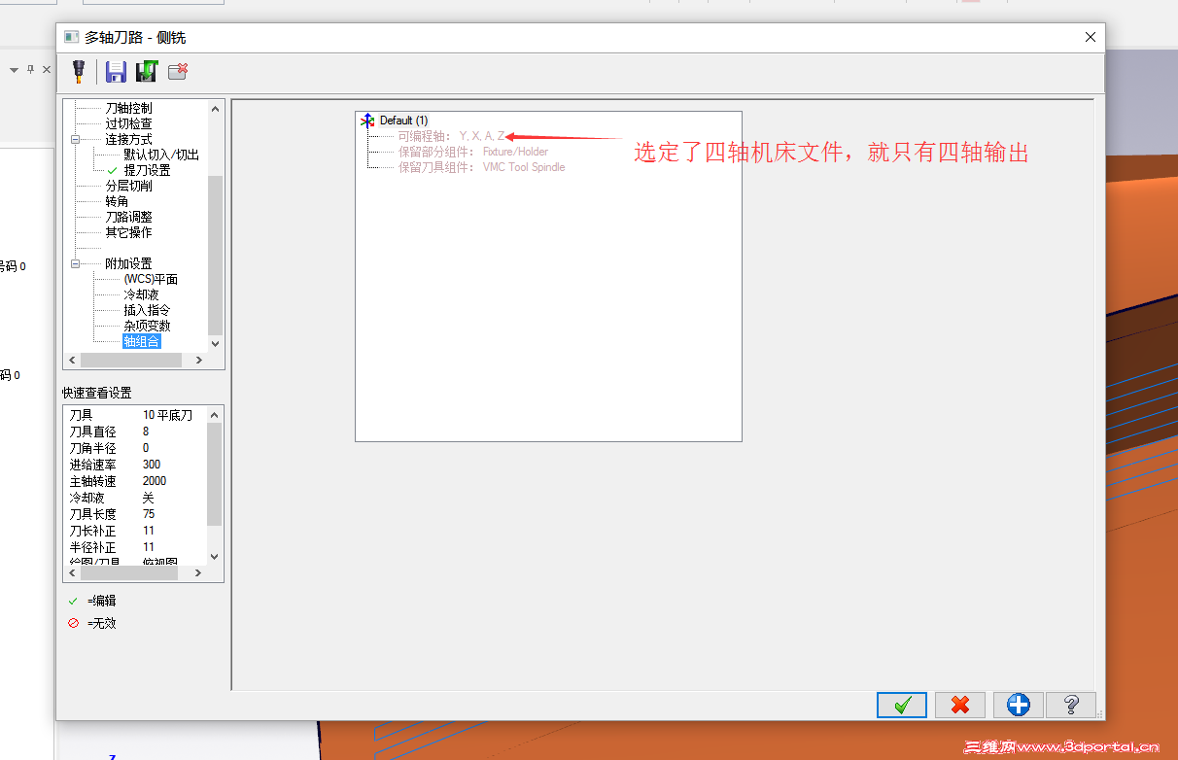Close the background docked panel

(x=47, y=70)
